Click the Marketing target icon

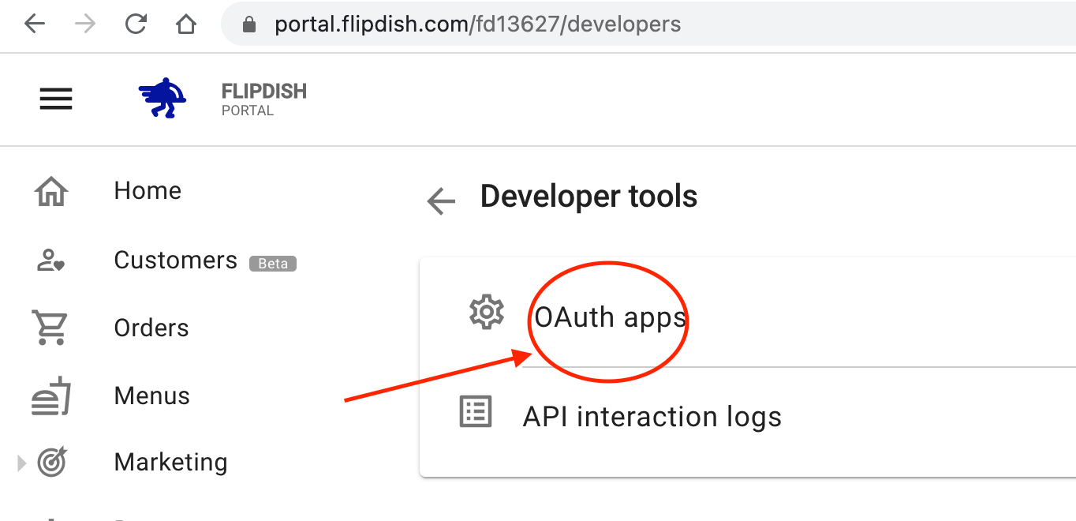pos(52,463)
